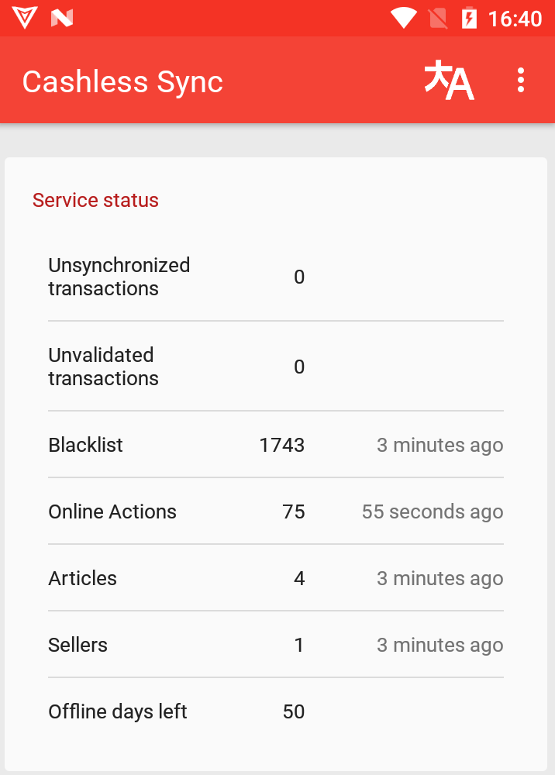555x775 pixels.
Task: Tap the 55 seconds ago timestamp
Action: (433, 512)
